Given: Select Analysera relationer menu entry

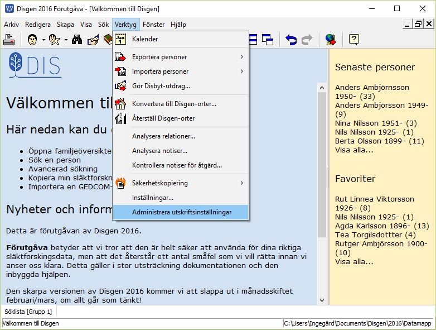Looking at the screenshot, I should 181,136.
